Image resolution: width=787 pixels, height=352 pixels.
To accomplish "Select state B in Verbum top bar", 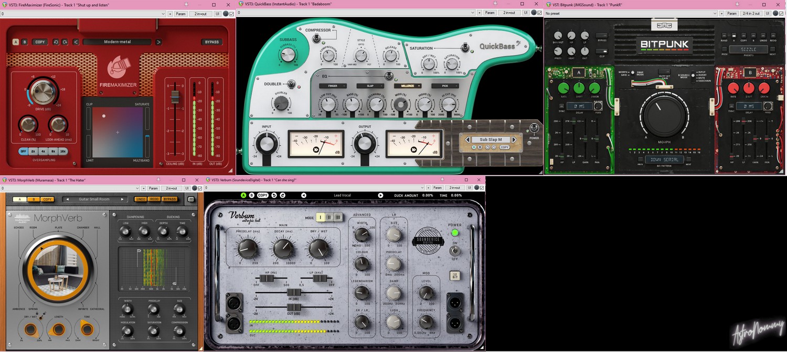I will [251, 195].
